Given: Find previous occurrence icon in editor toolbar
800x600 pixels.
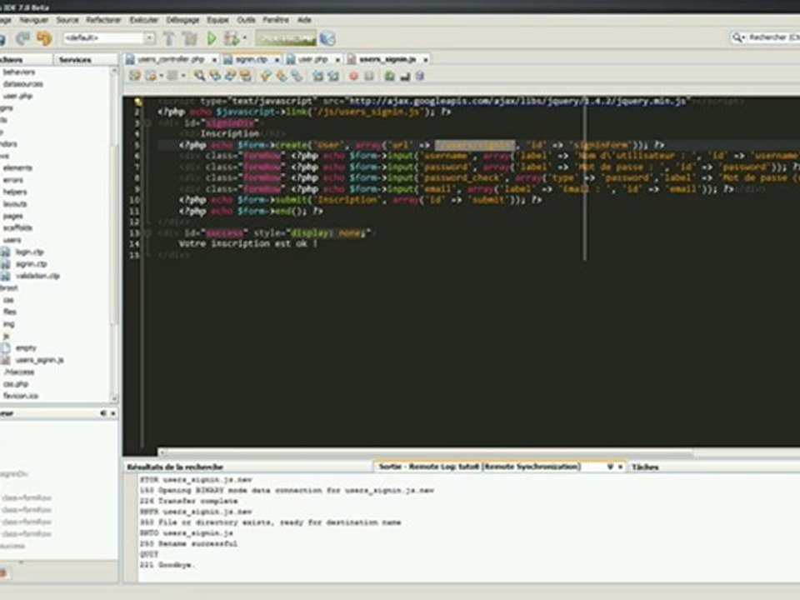Looking at the screenshot, I should pos(215,76).
